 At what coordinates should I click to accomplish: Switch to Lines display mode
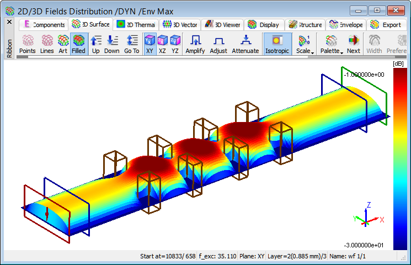47,44
